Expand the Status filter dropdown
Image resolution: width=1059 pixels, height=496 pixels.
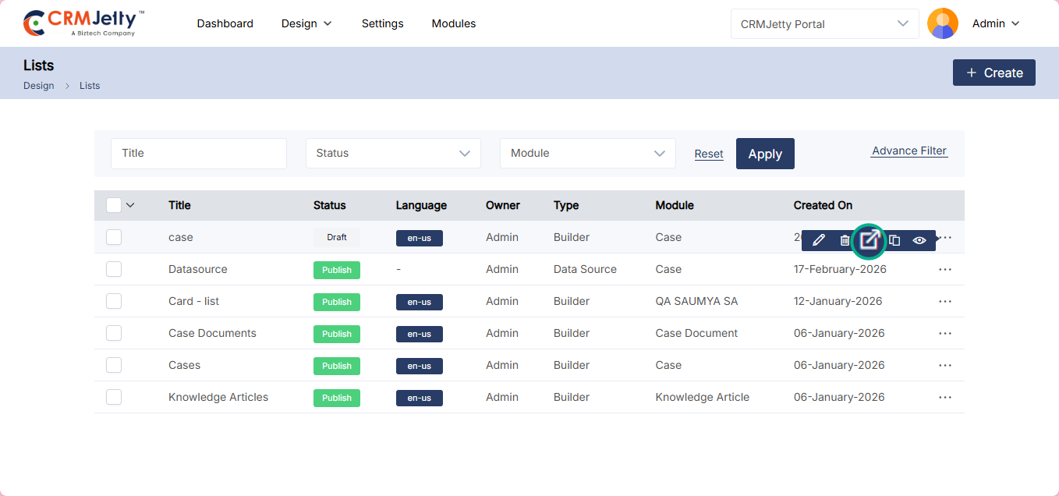(393, 154)
